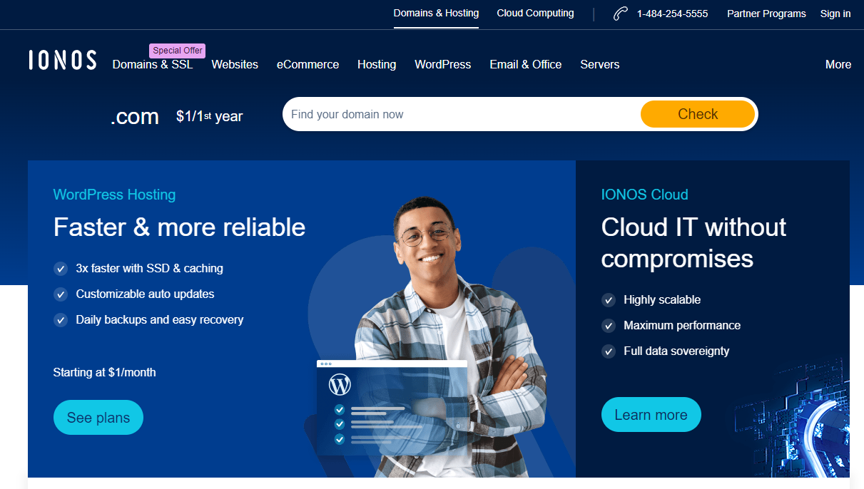Click the Maximum performance text

pyautogui.click(x=682, y=326)
